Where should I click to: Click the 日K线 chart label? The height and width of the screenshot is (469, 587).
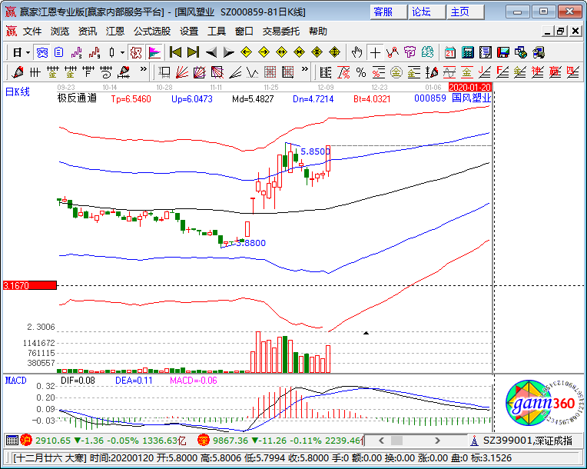17,91
